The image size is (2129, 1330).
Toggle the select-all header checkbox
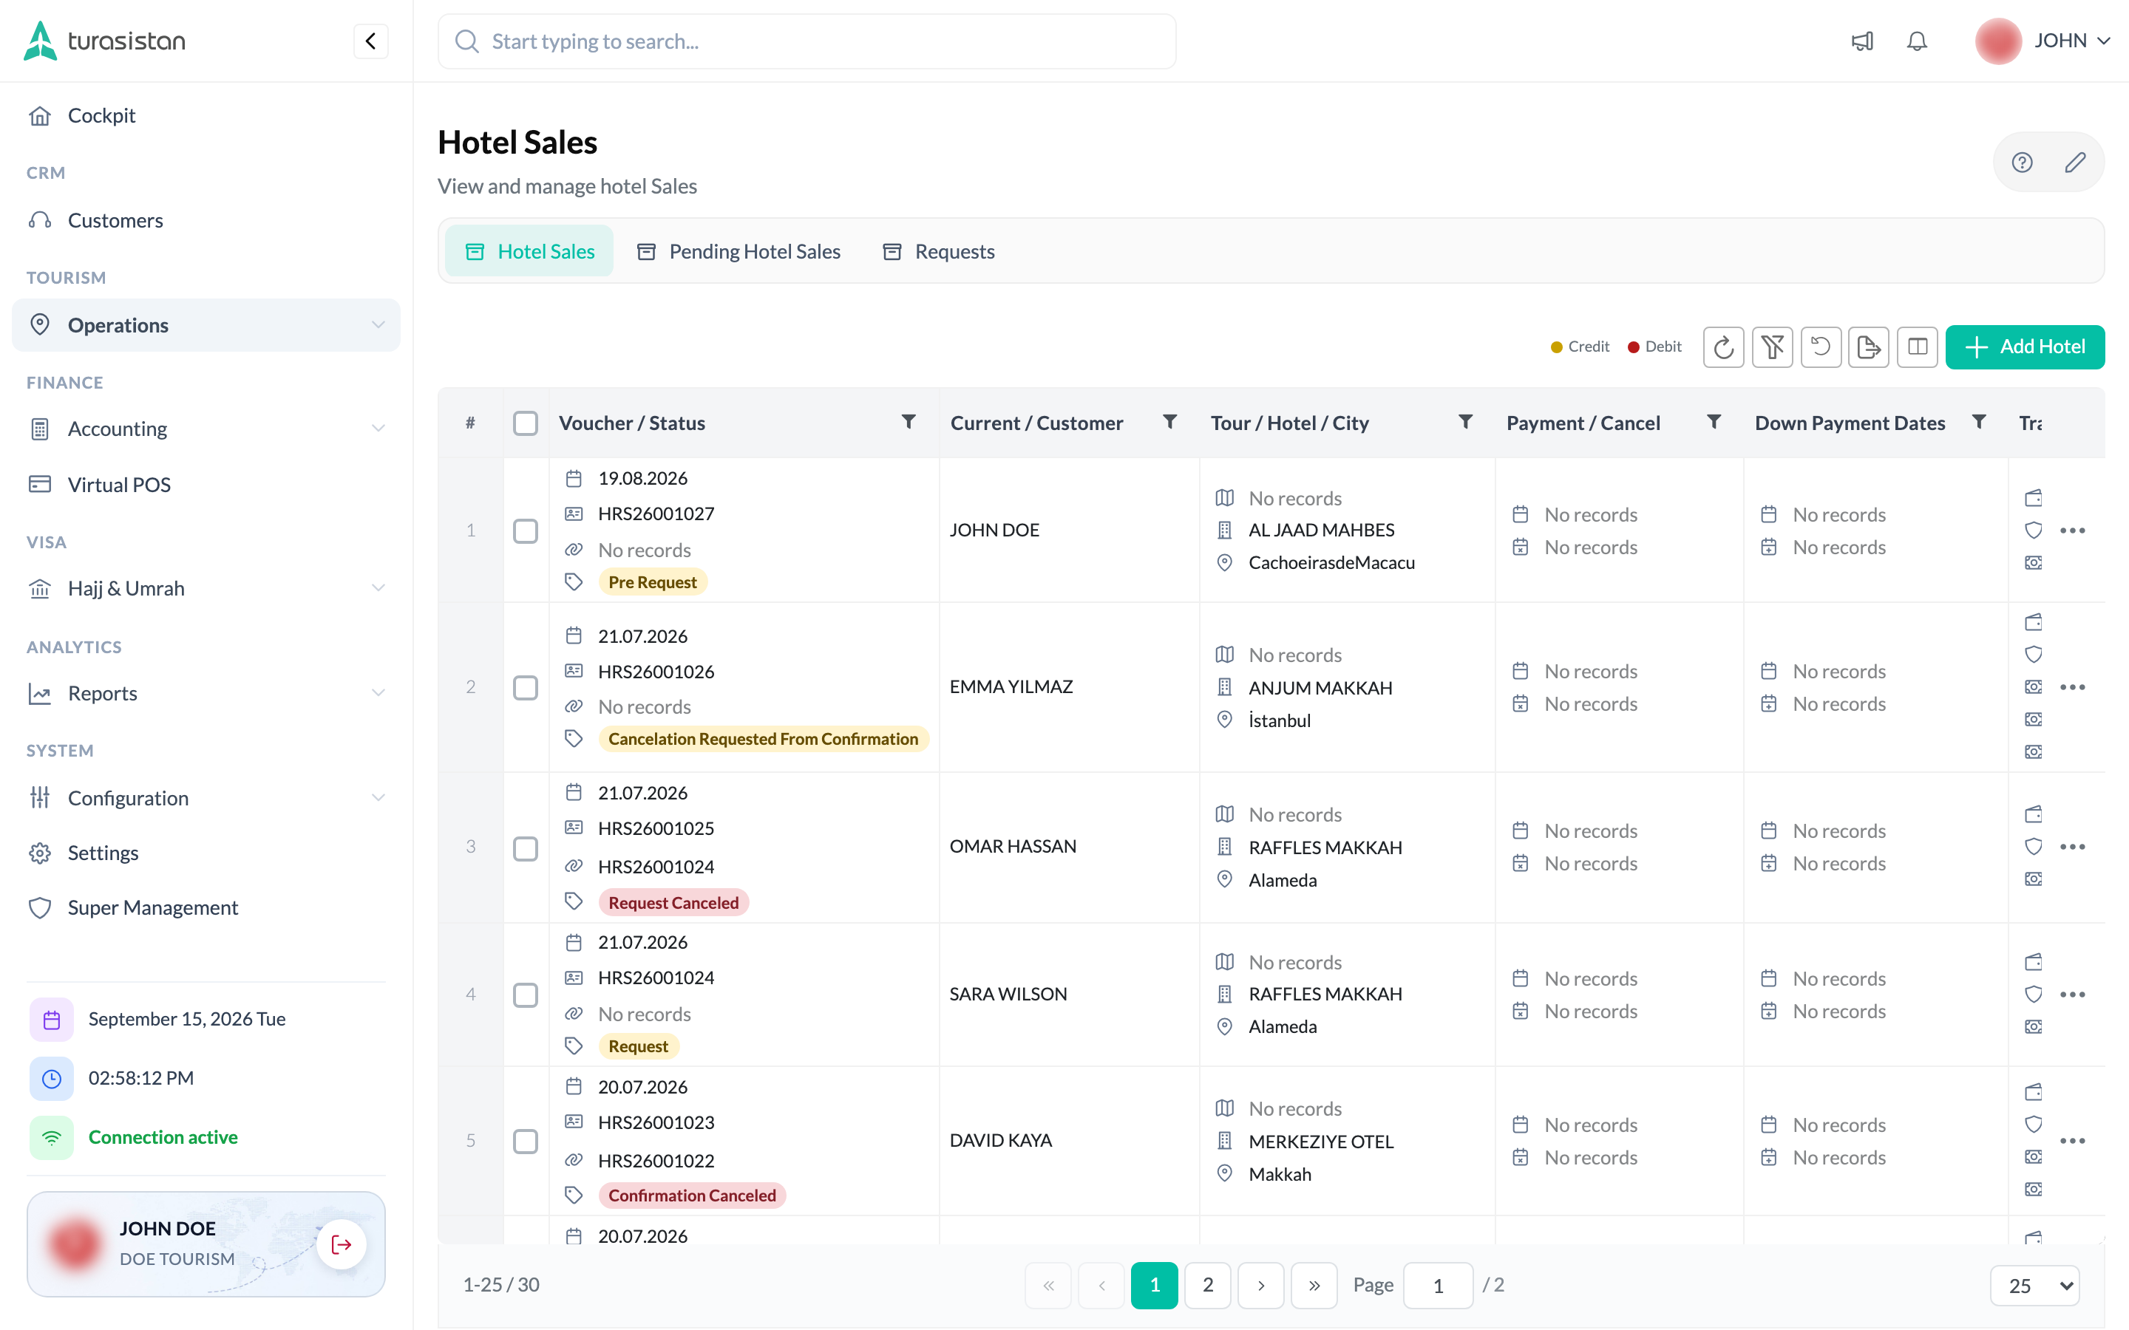click(x=525, y=423)
